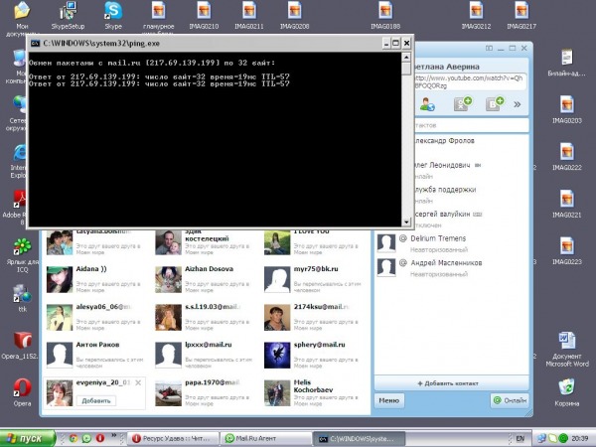
Task: Click the scroll up arrow in ping window
Action: (x=406, y=58)
